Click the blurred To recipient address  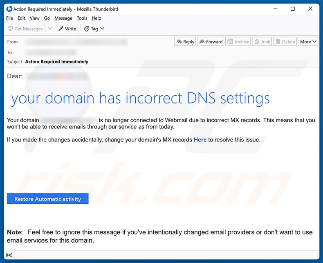51,52
